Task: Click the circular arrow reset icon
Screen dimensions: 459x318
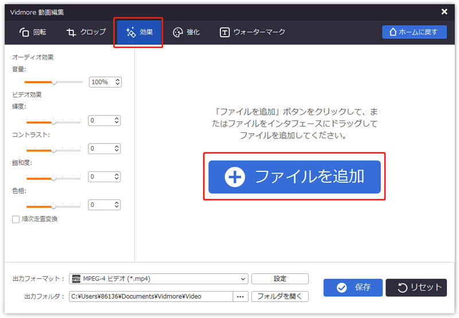Action: (x=403, y=288)
